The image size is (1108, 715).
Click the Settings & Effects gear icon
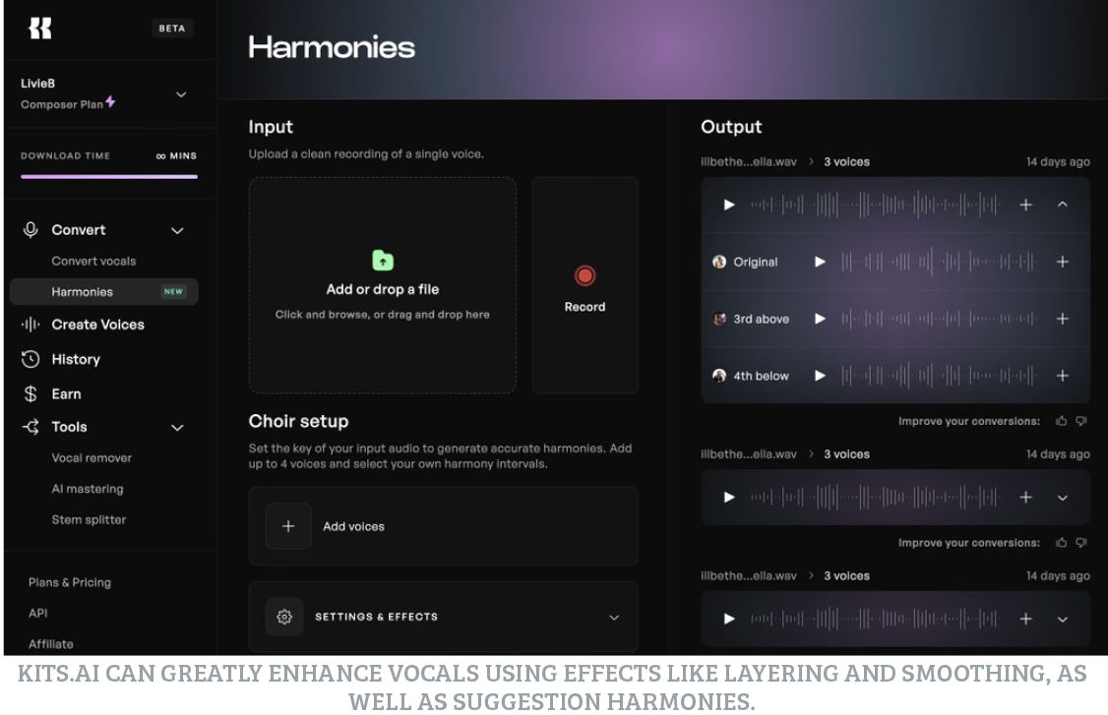point(284,617)
